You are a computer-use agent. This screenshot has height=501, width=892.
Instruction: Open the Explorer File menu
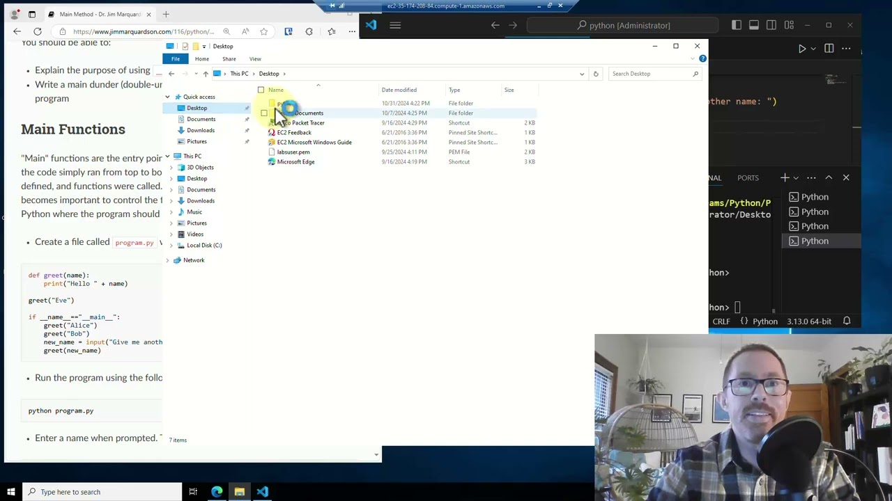point(176,59)
